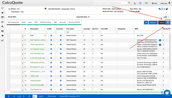Click the quote or assembly search field

click(x=110, y=3)
